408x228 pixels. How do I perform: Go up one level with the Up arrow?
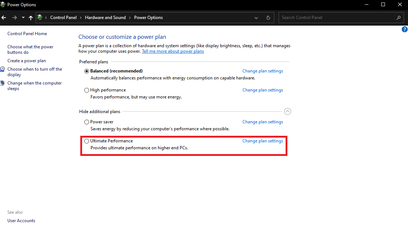(31, 18)
